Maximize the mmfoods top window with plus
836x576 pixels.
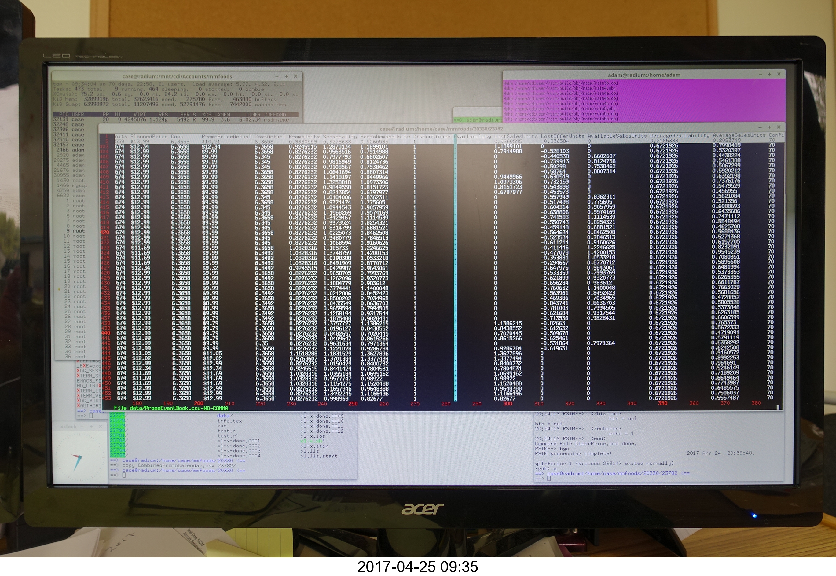286,76
